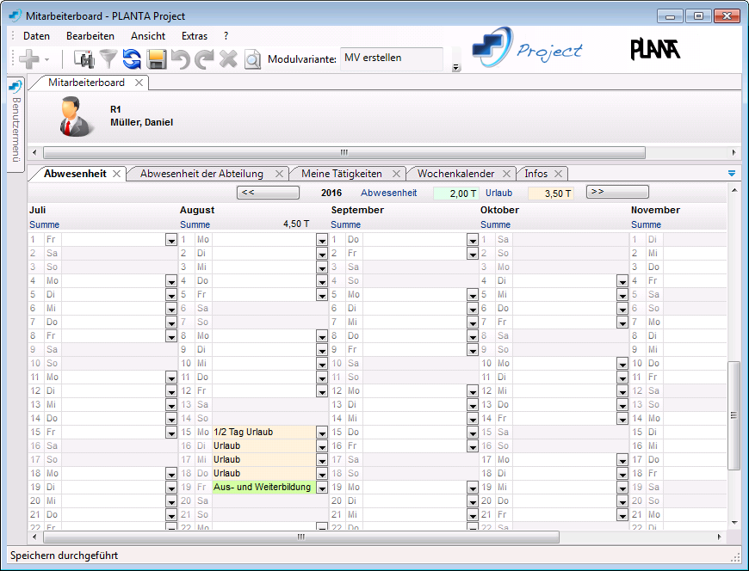Click the floppy disk Save icon
This screenshot has width=749, height=571.
click(x=156, y=59)
